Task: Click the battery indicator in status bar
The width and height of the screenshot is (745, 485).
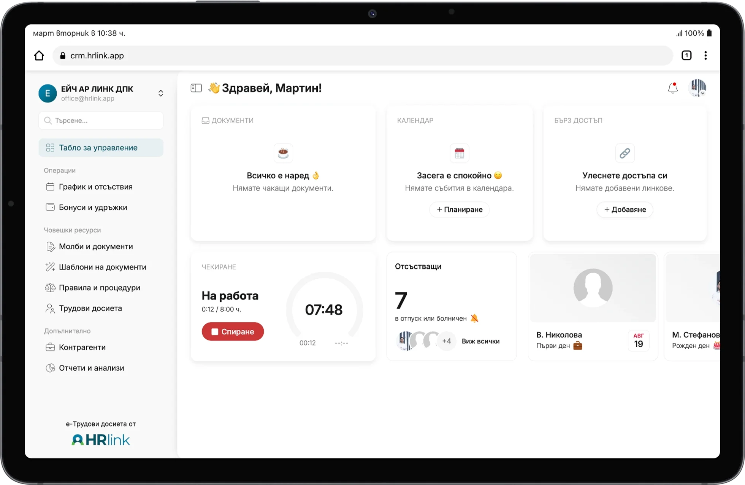Action: [x=709, y=33]
